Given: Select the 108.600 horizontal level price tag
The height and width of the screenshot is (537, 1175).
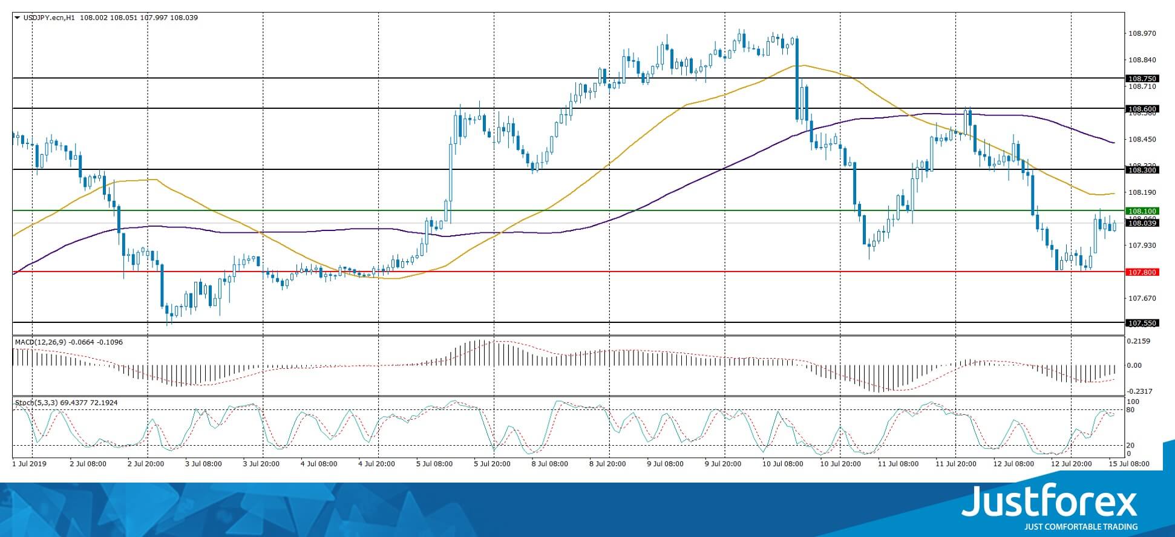Looking at the screenshot, I should [1142, 109].
